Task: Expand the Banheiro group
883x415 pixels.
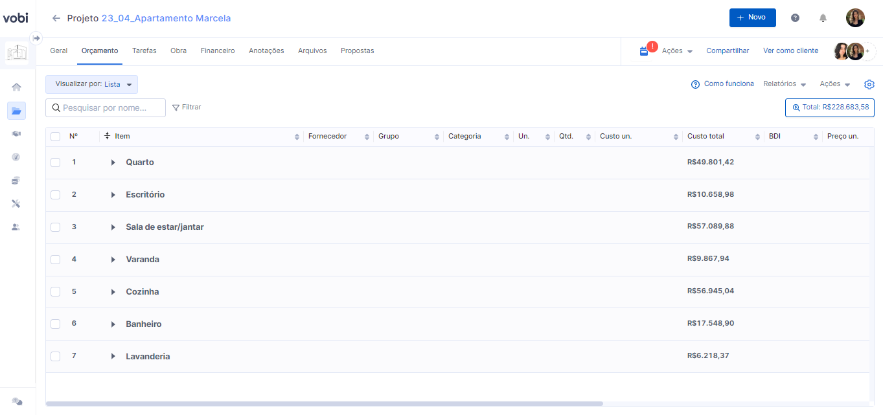Action: click(x=113, y=324)
